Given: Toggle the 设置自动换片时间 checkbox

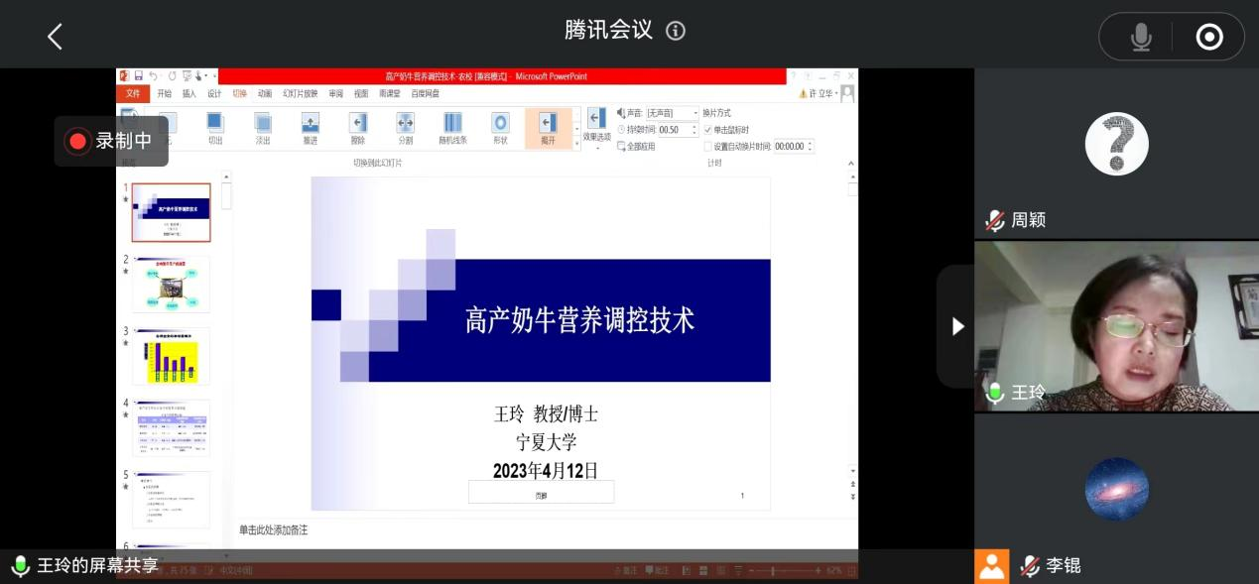Looking at the screenshot, I should tap(708, 146).
